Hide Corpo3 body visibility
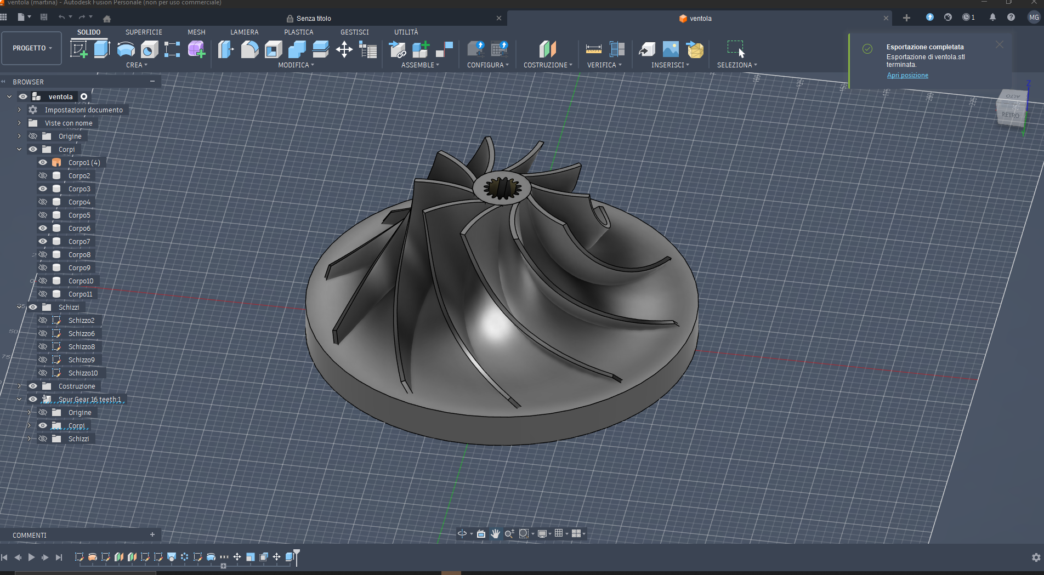The width and height of the screenshot is (1044, 575). [43, 189]
